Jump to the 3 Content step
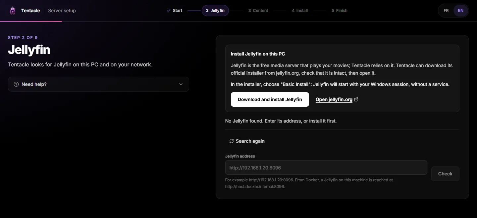Screen dimensions: 477x218 (x=258, y=11)
